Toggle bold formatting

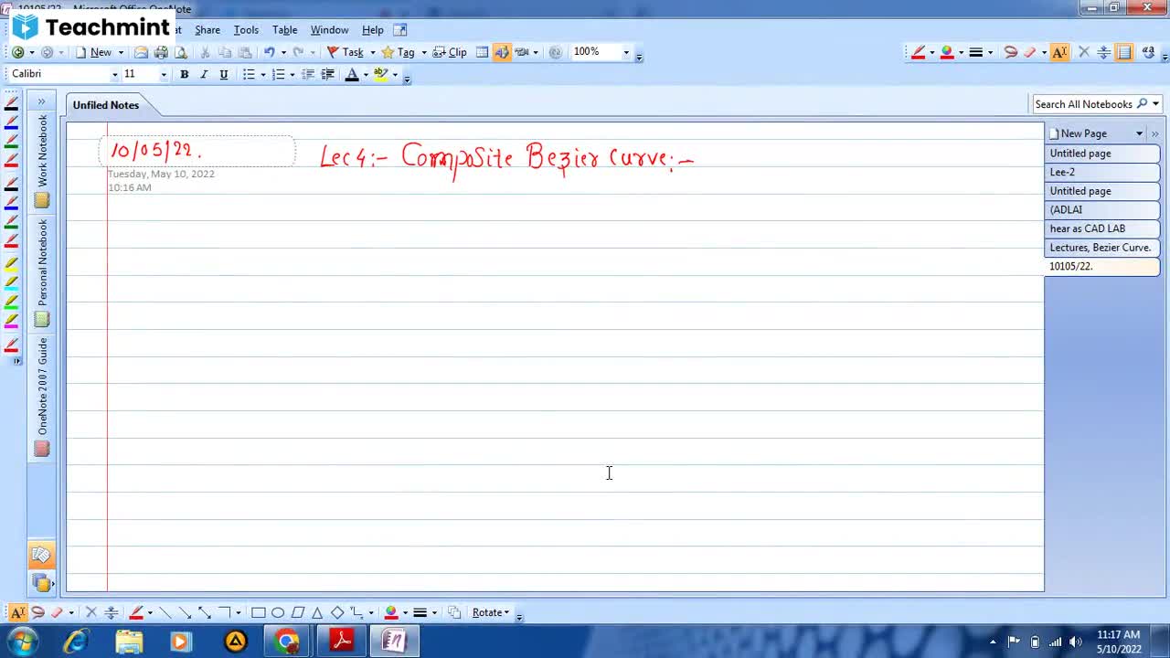pos(184,74)
